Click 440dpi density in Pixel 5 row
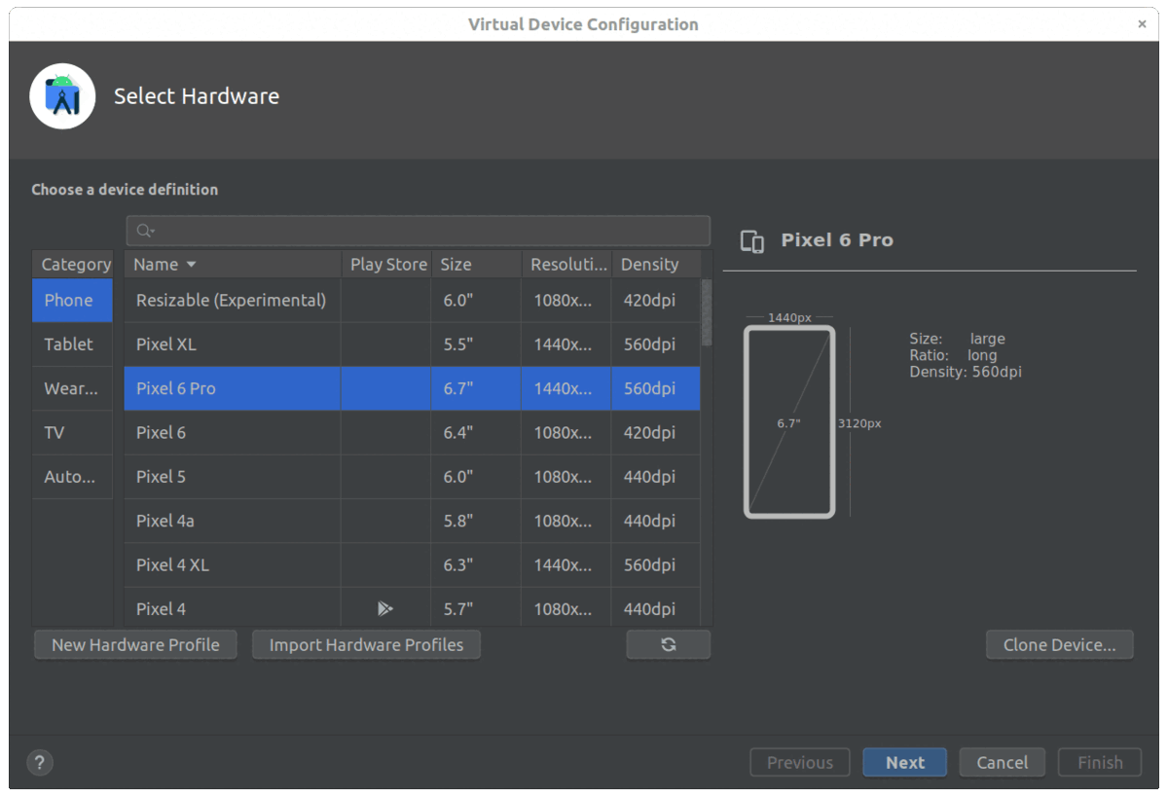1168x798 pixels. click(x=656, y=477)
